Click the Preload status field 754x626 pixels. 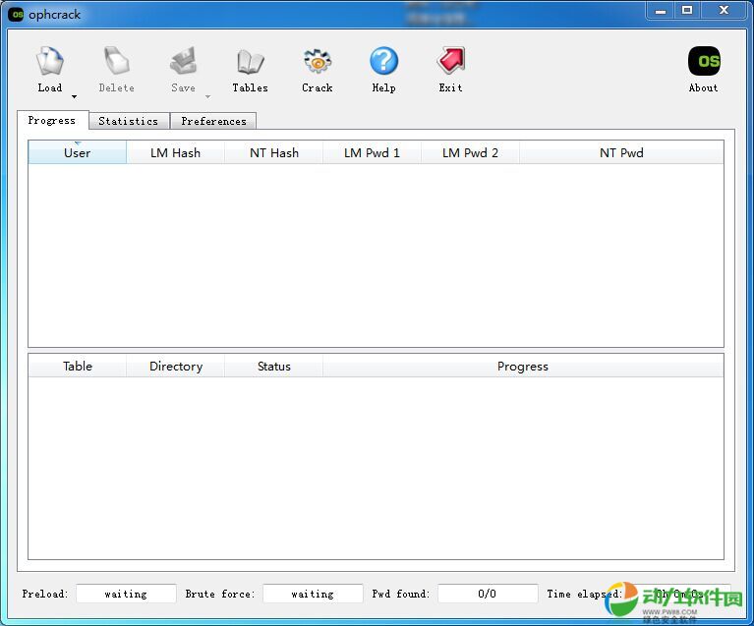[126, 594]
